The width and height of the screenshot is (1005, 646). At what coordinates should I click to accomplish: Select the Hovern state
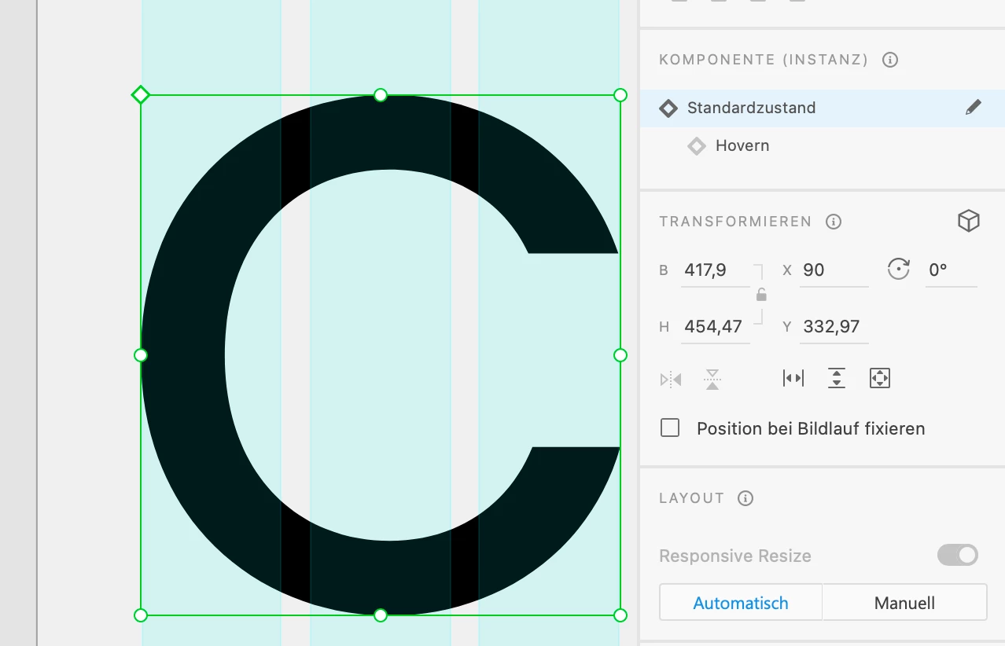(742, 145)
